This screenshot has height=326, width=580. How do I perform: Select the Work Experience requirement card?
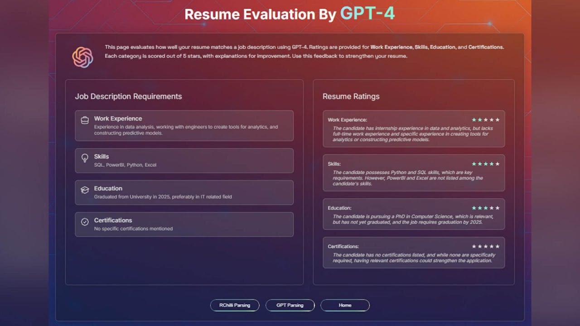(184, 125)
